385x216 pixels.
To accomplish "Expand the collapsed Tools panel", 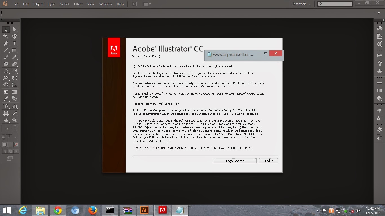I will pos(3,20).
